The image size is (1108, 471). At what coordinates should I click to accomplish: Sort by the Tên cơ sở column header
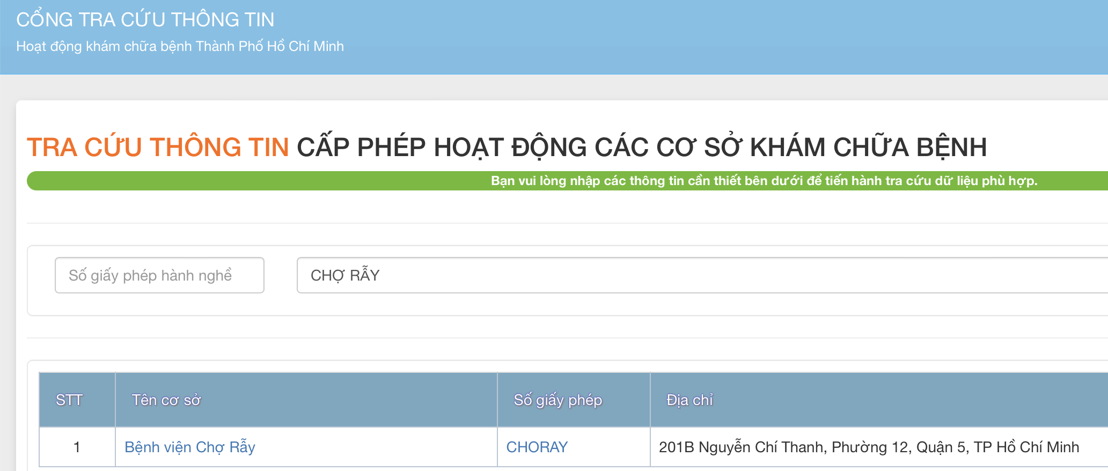pyautogui.click(x=166, y=400)
